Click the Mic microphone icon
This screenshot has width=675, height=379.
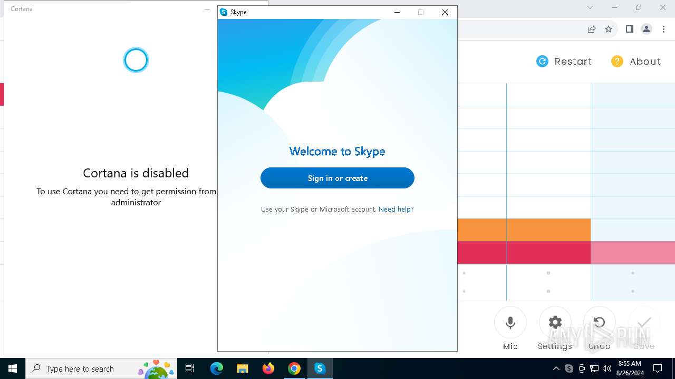510,323
